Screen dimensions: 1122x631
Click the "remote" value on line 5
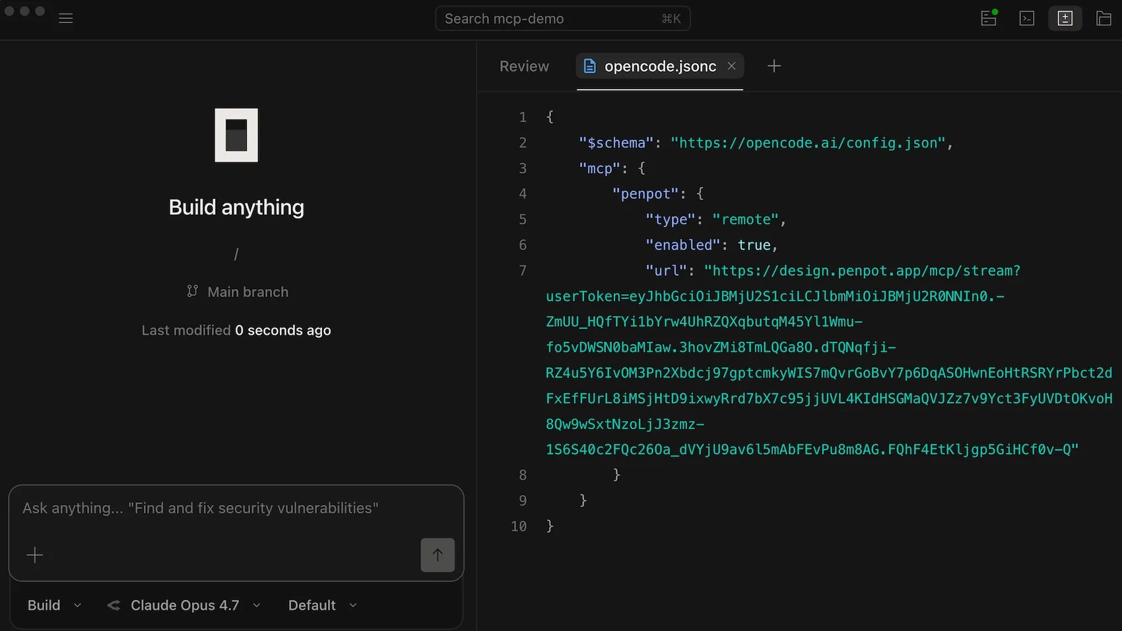[x=746, y=220]
